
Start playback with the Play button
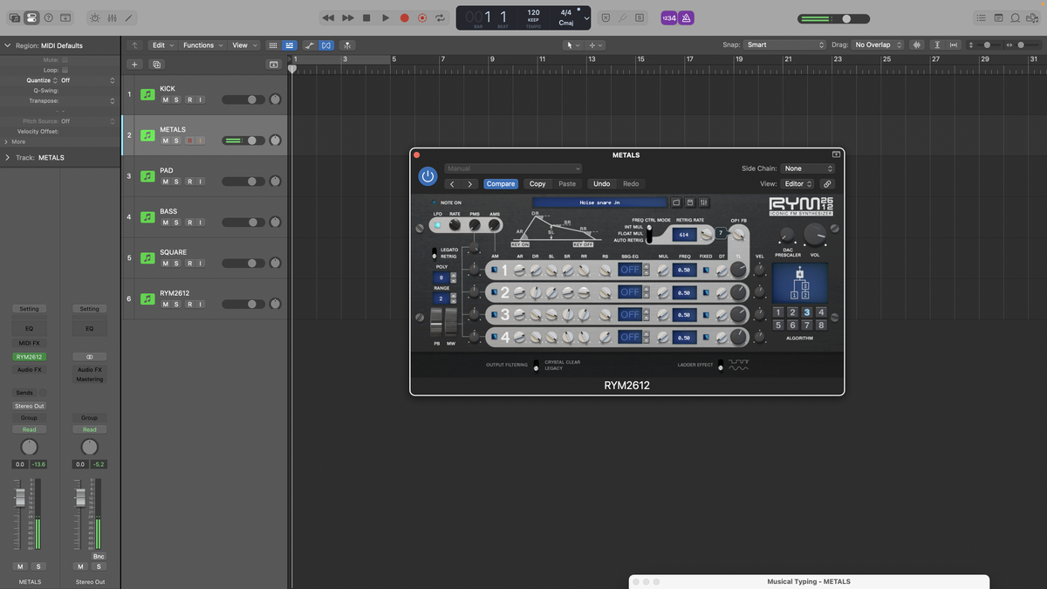386,17
